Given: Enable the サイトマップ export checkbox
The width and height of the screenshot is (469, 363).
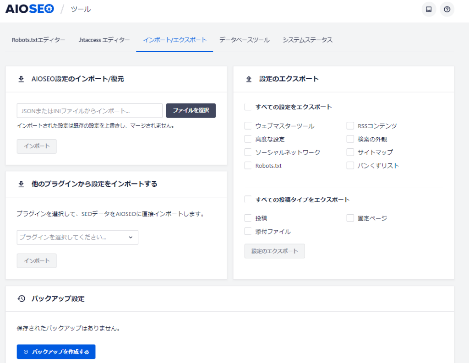Looking at the screenshot, I should coord(350,152).
